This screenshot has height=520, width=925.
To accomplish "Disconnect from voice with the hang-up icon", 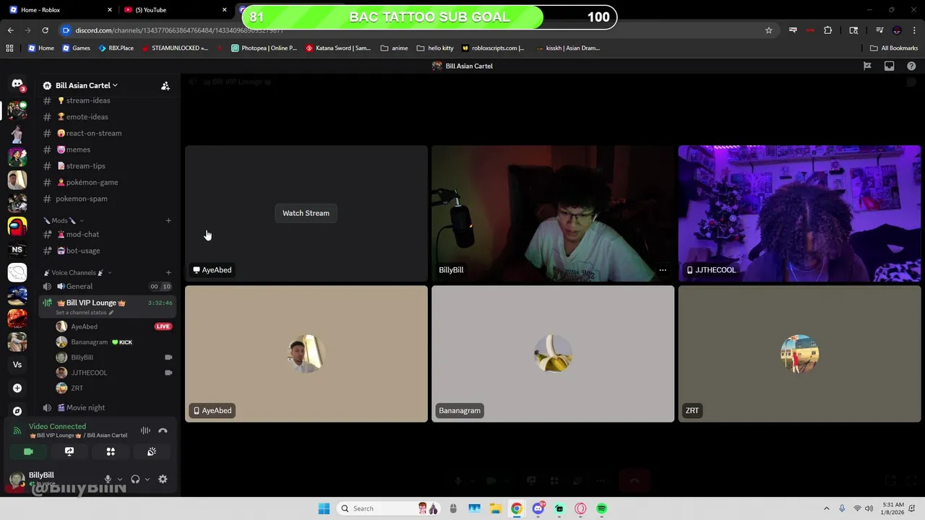I will [x=163, y=430].
